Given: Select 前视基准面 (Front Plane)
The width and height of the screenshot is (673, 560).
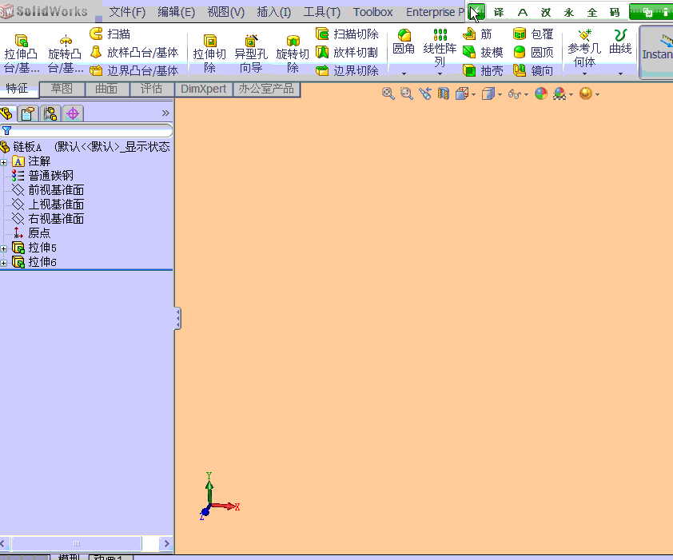Looking at the screenshot, I should (48, 189).
